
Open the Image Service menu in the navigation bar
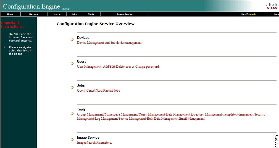click(x=125, y=14)
